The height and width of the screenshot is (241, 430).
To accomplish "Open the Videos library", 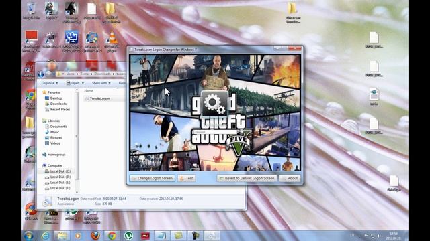I will click(52, 143).
